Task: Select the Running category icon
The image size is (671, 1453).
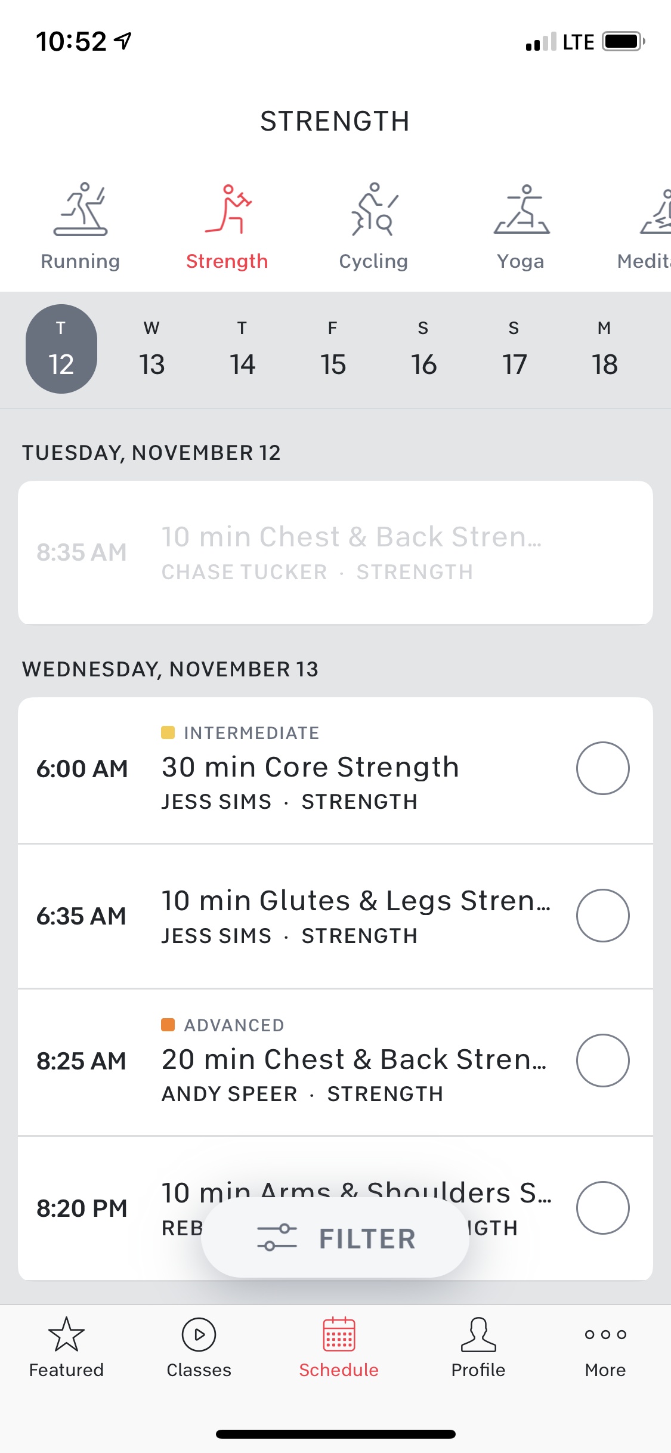Action: pyautogui.click(x=81, y=209)
